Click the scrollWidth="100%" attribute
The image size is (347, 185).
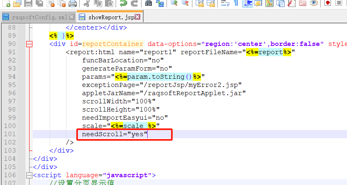(x=119, y=101)
